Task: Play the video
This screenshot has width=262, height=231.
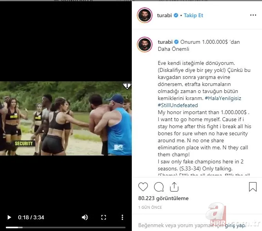Action: pyautogui.click(x=9, y=217)
